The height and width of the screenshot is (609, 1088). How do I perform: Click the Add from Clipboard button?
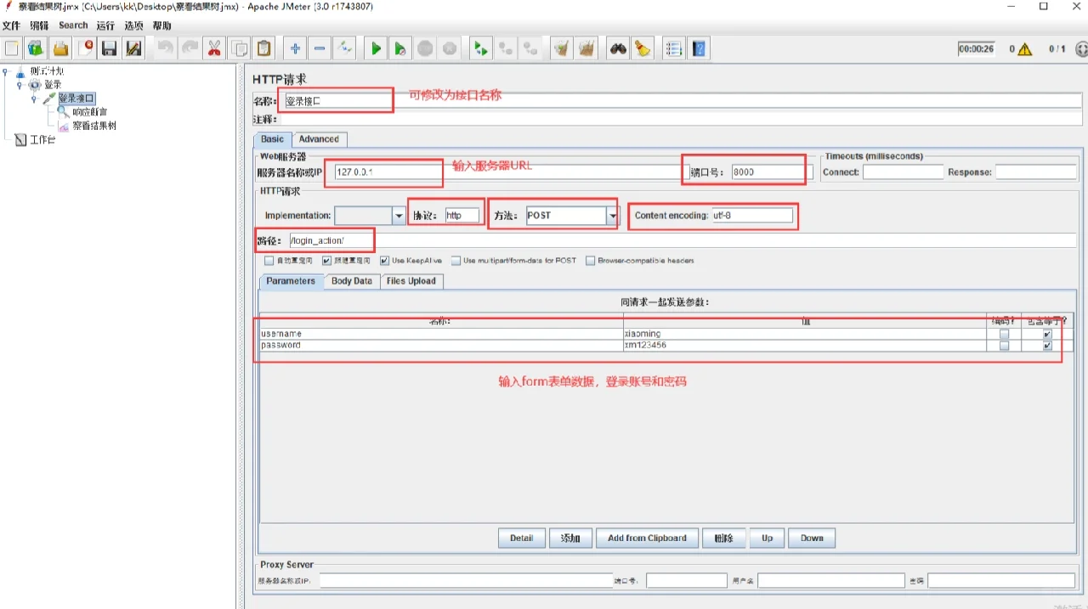647,539
